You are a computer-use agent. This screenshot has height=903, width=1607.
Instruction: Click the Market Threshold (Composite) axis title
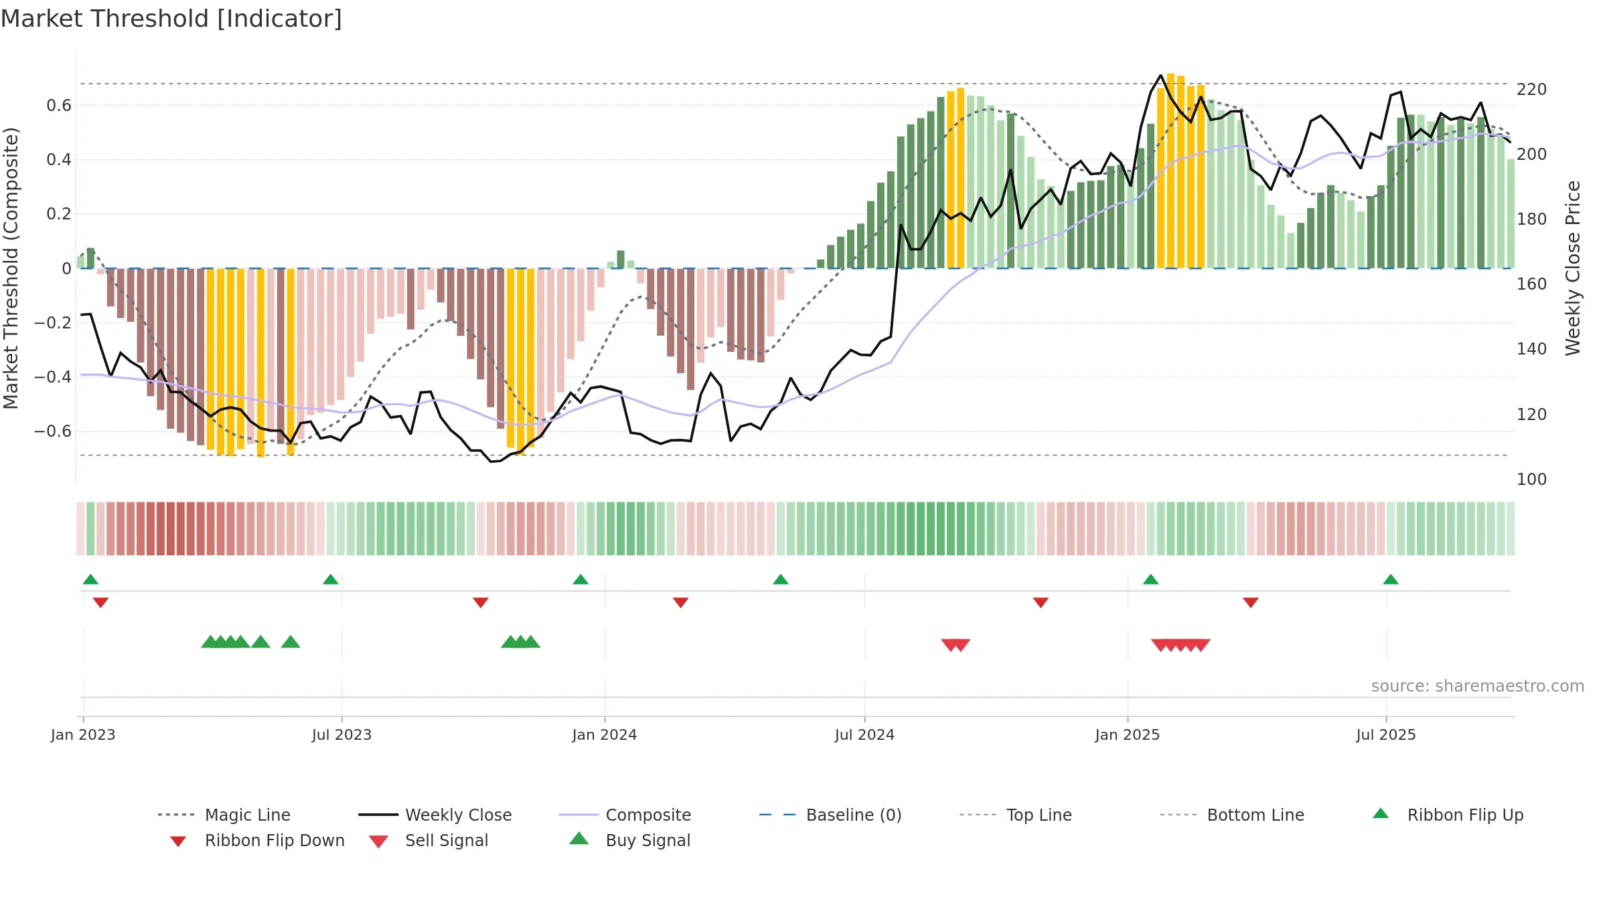click(x=11, y=268)
